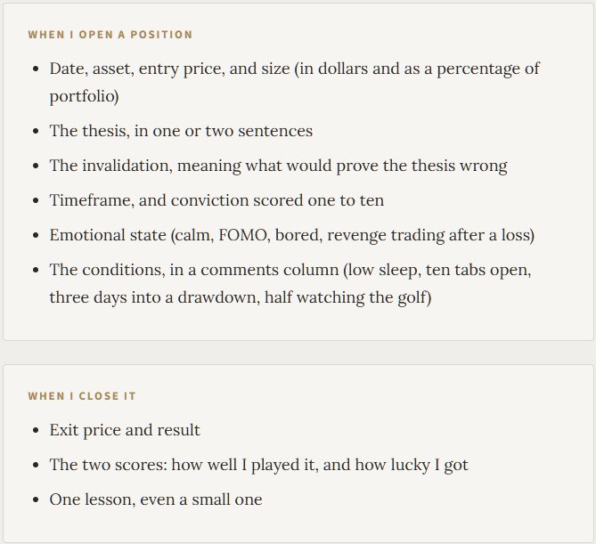Click the 'what would prove the thesis wrong' text
The width and height of the screenshot is (596, 544).
click(376, 166)
